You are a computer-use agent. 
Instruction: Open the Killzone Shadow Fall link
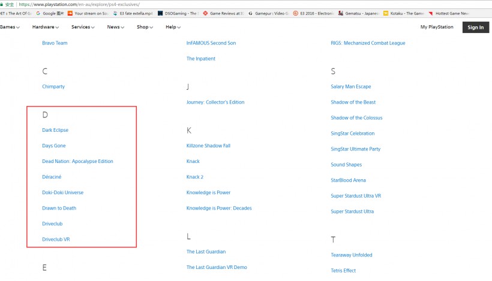tap(208, 146)
